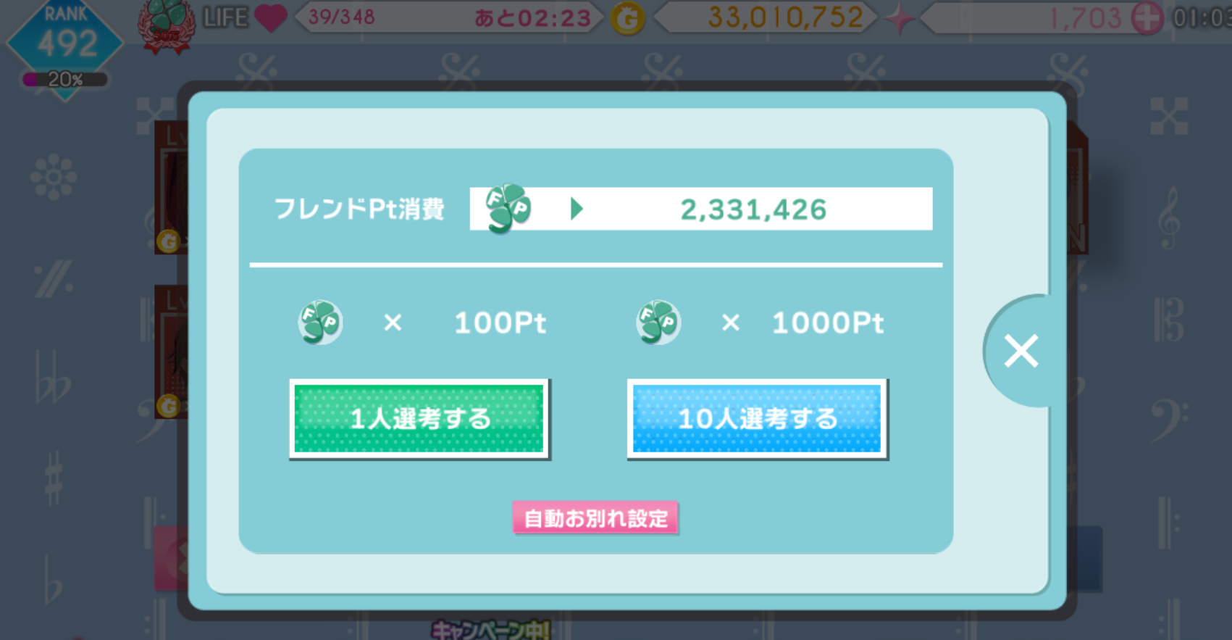Viewport: 1232px width, 640px height.
Task: Tap the 10人選考する blue button
Action: (758, 419)
